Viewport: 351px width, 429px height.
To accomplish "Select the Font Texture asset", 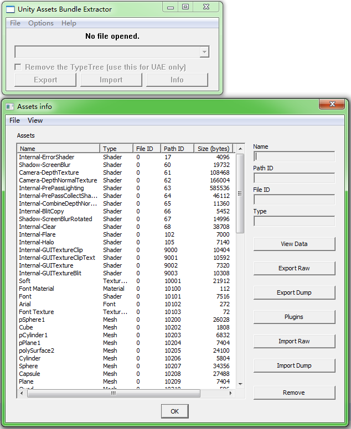I will tap(126, 312).
